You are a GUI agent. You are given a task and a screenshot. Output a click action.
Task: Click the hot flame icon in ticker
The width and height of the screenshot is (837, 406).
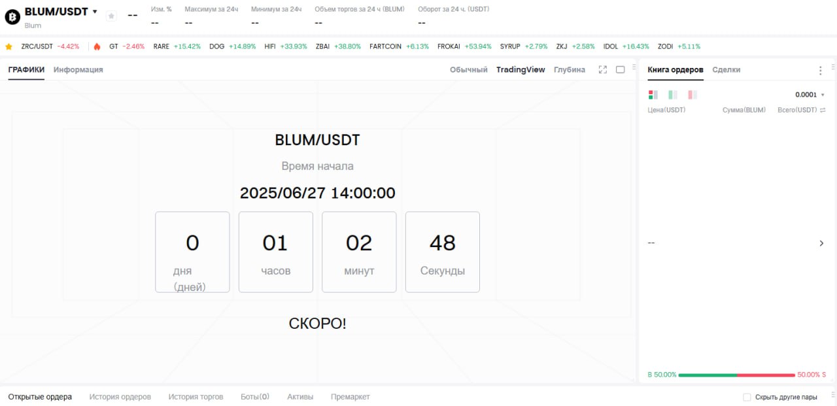[97, 46]
